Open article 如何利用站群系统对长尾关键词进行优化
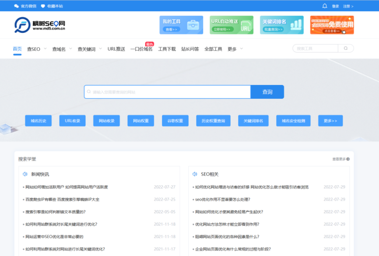 tap(61, 224)
